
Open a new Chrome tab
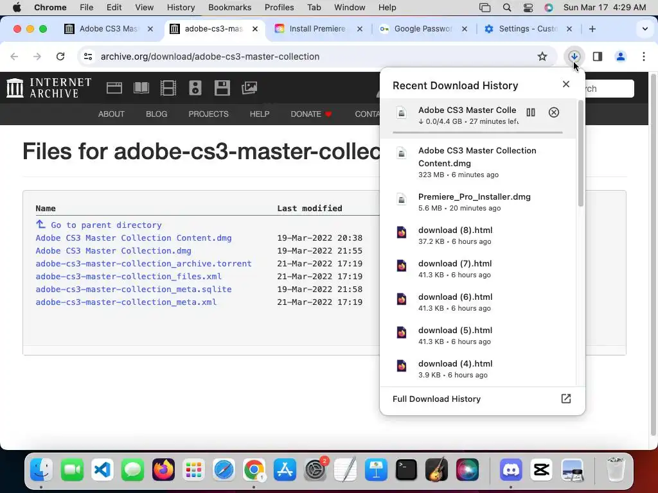click(x=592, y=29)
